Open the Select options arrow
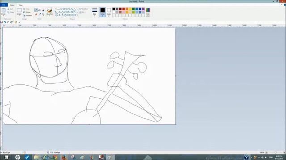The image size is (286, 160). 19,16
